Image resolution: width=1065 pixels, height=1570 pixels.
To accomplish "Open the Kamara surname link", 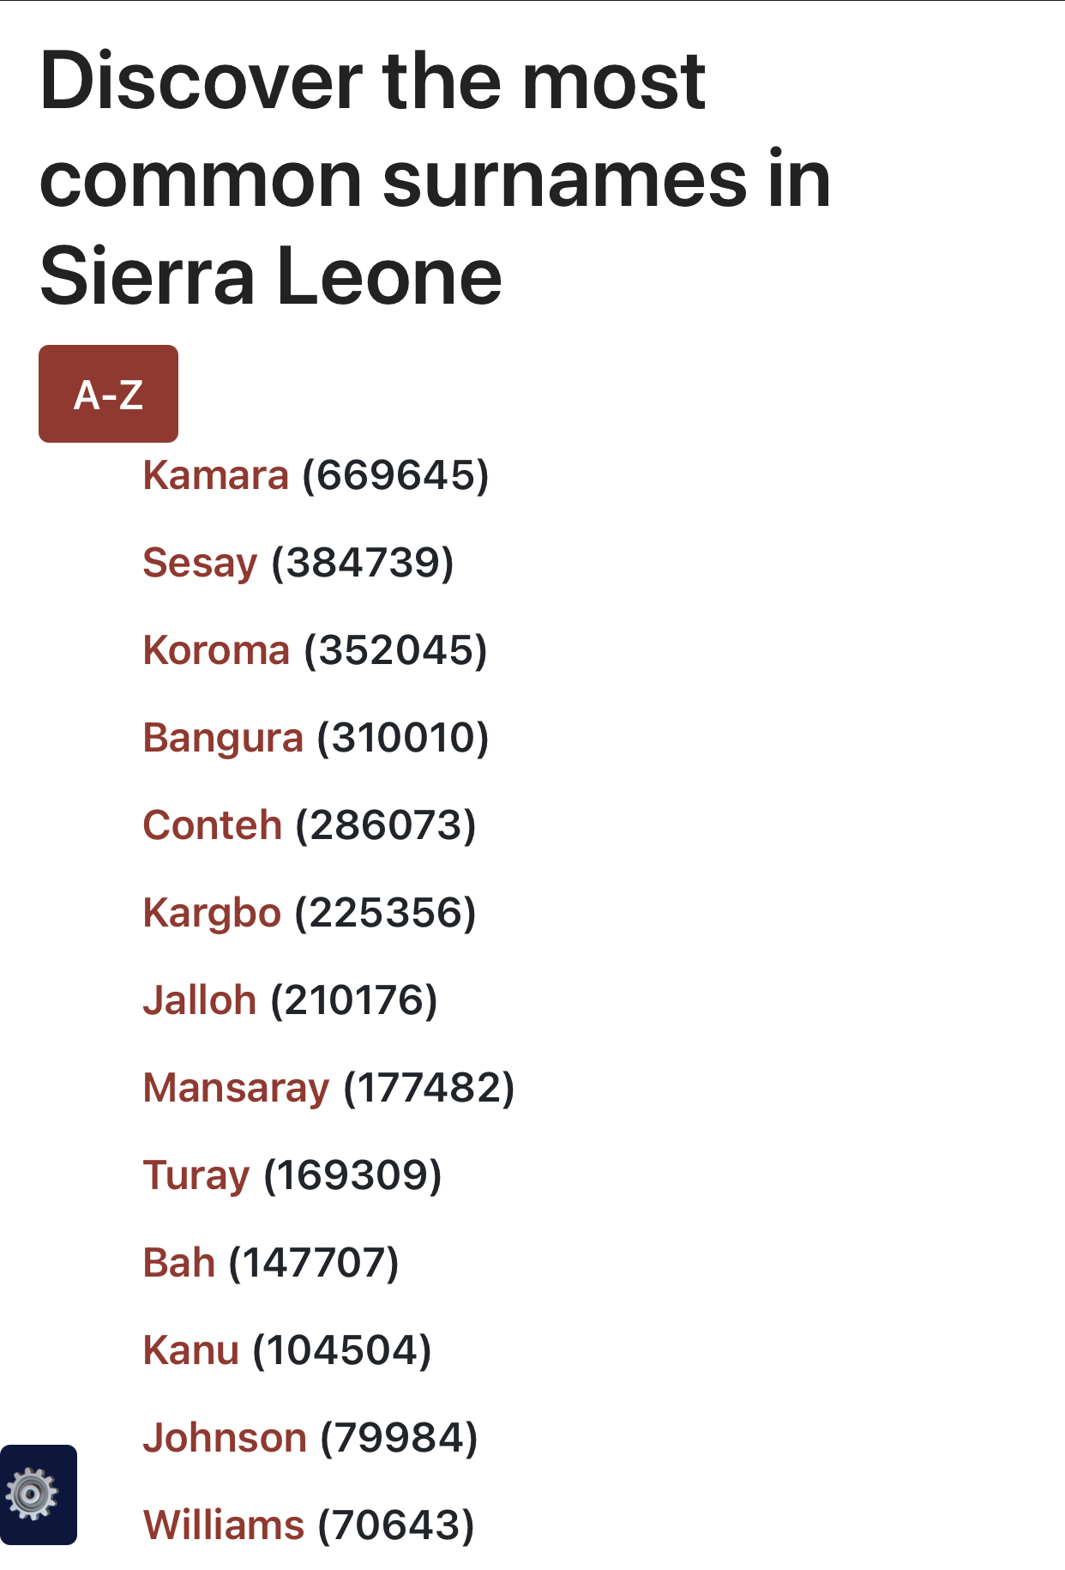I will point(215,475).
